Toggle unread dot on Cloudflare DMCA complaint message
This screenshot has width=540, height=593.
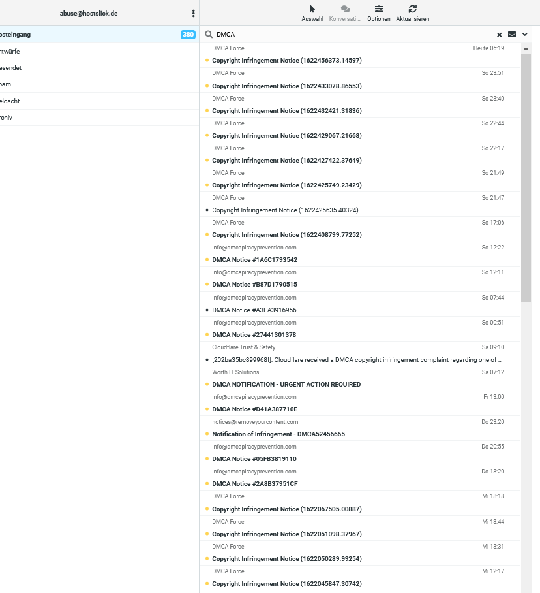pos(207,359)
